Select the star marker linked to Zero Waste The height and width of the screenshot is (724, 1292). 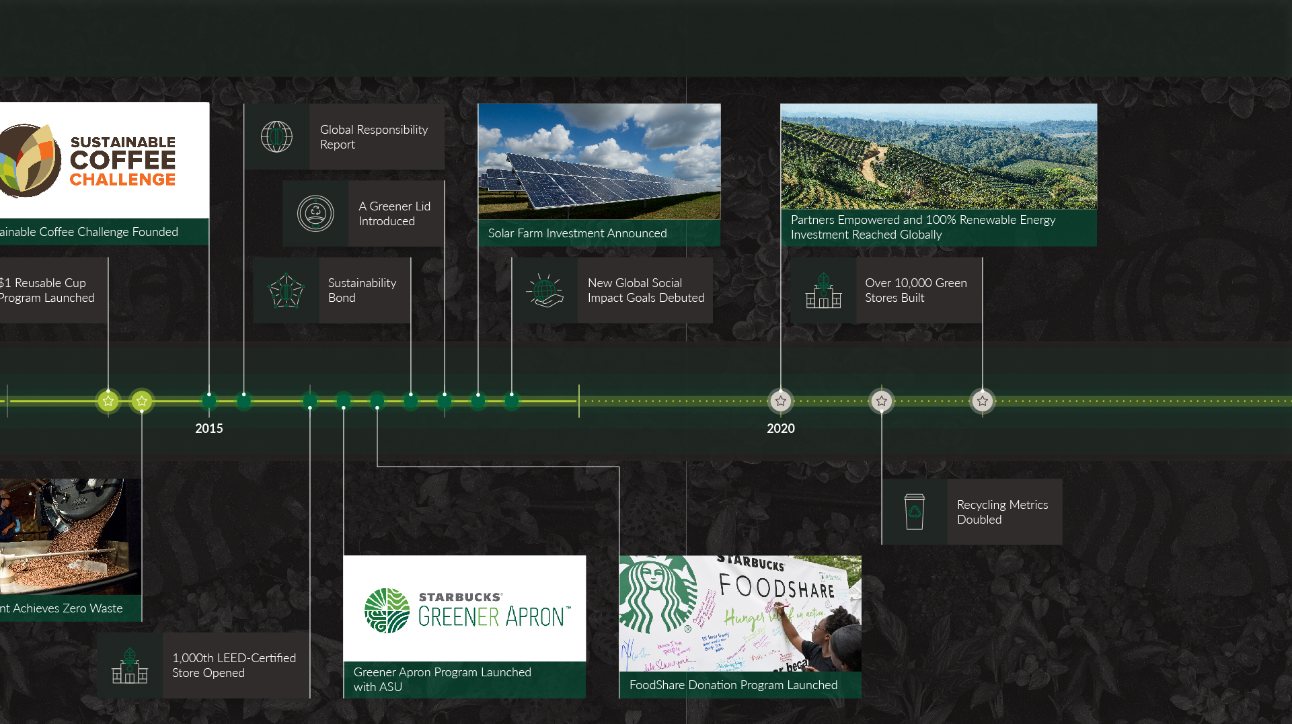(x=142, y=401)
